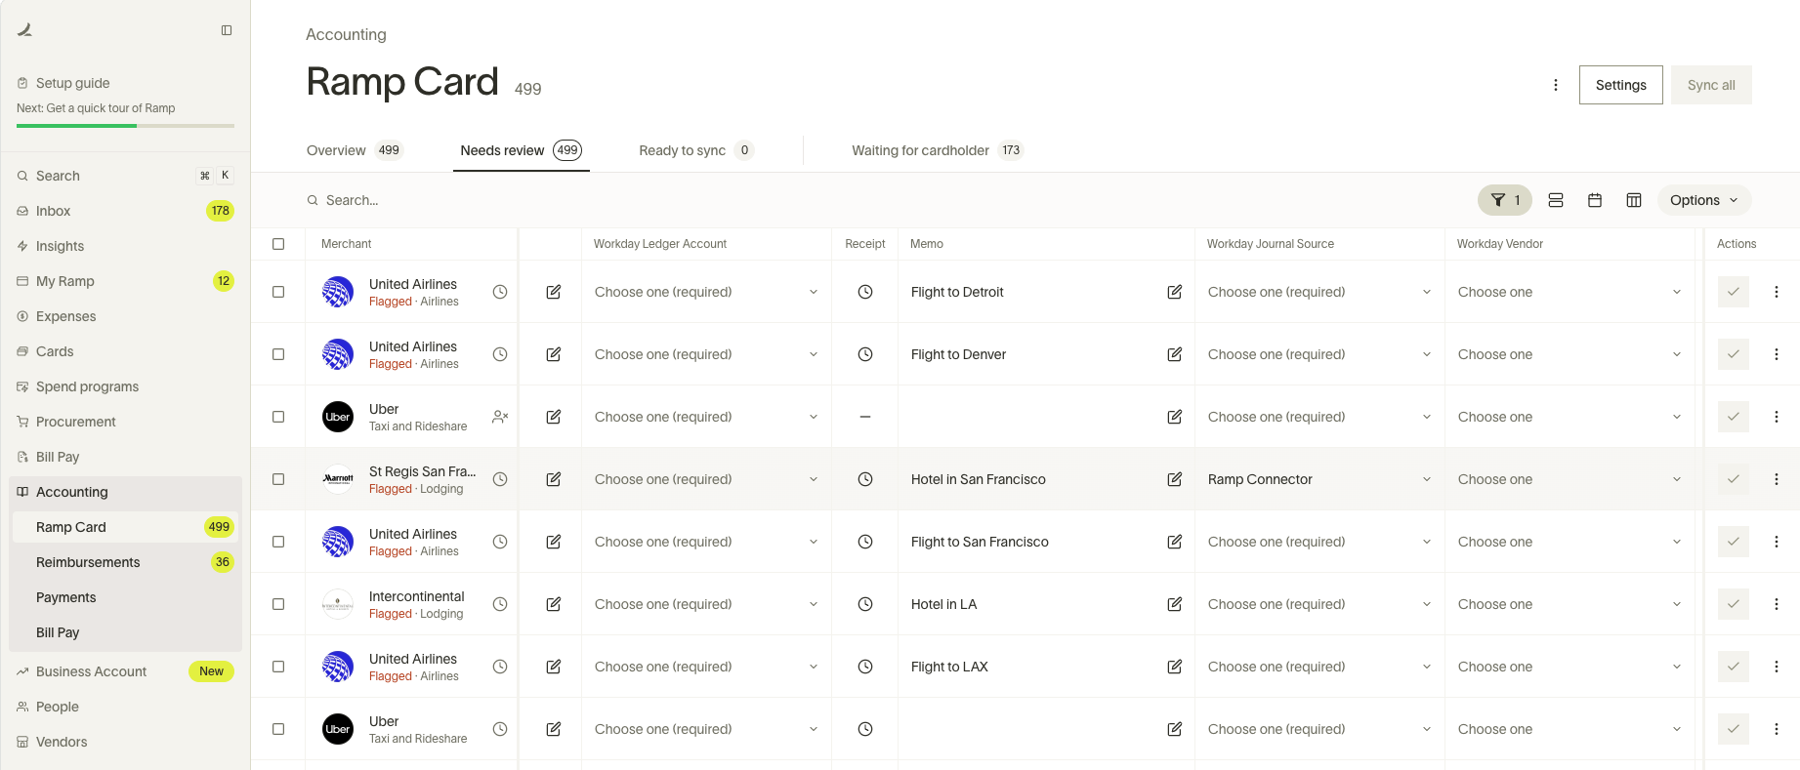This screenshot has height=770, width=1800.
Task: Open the Options dropdown
Action: pyautogui.click(x=1704, y=200)
